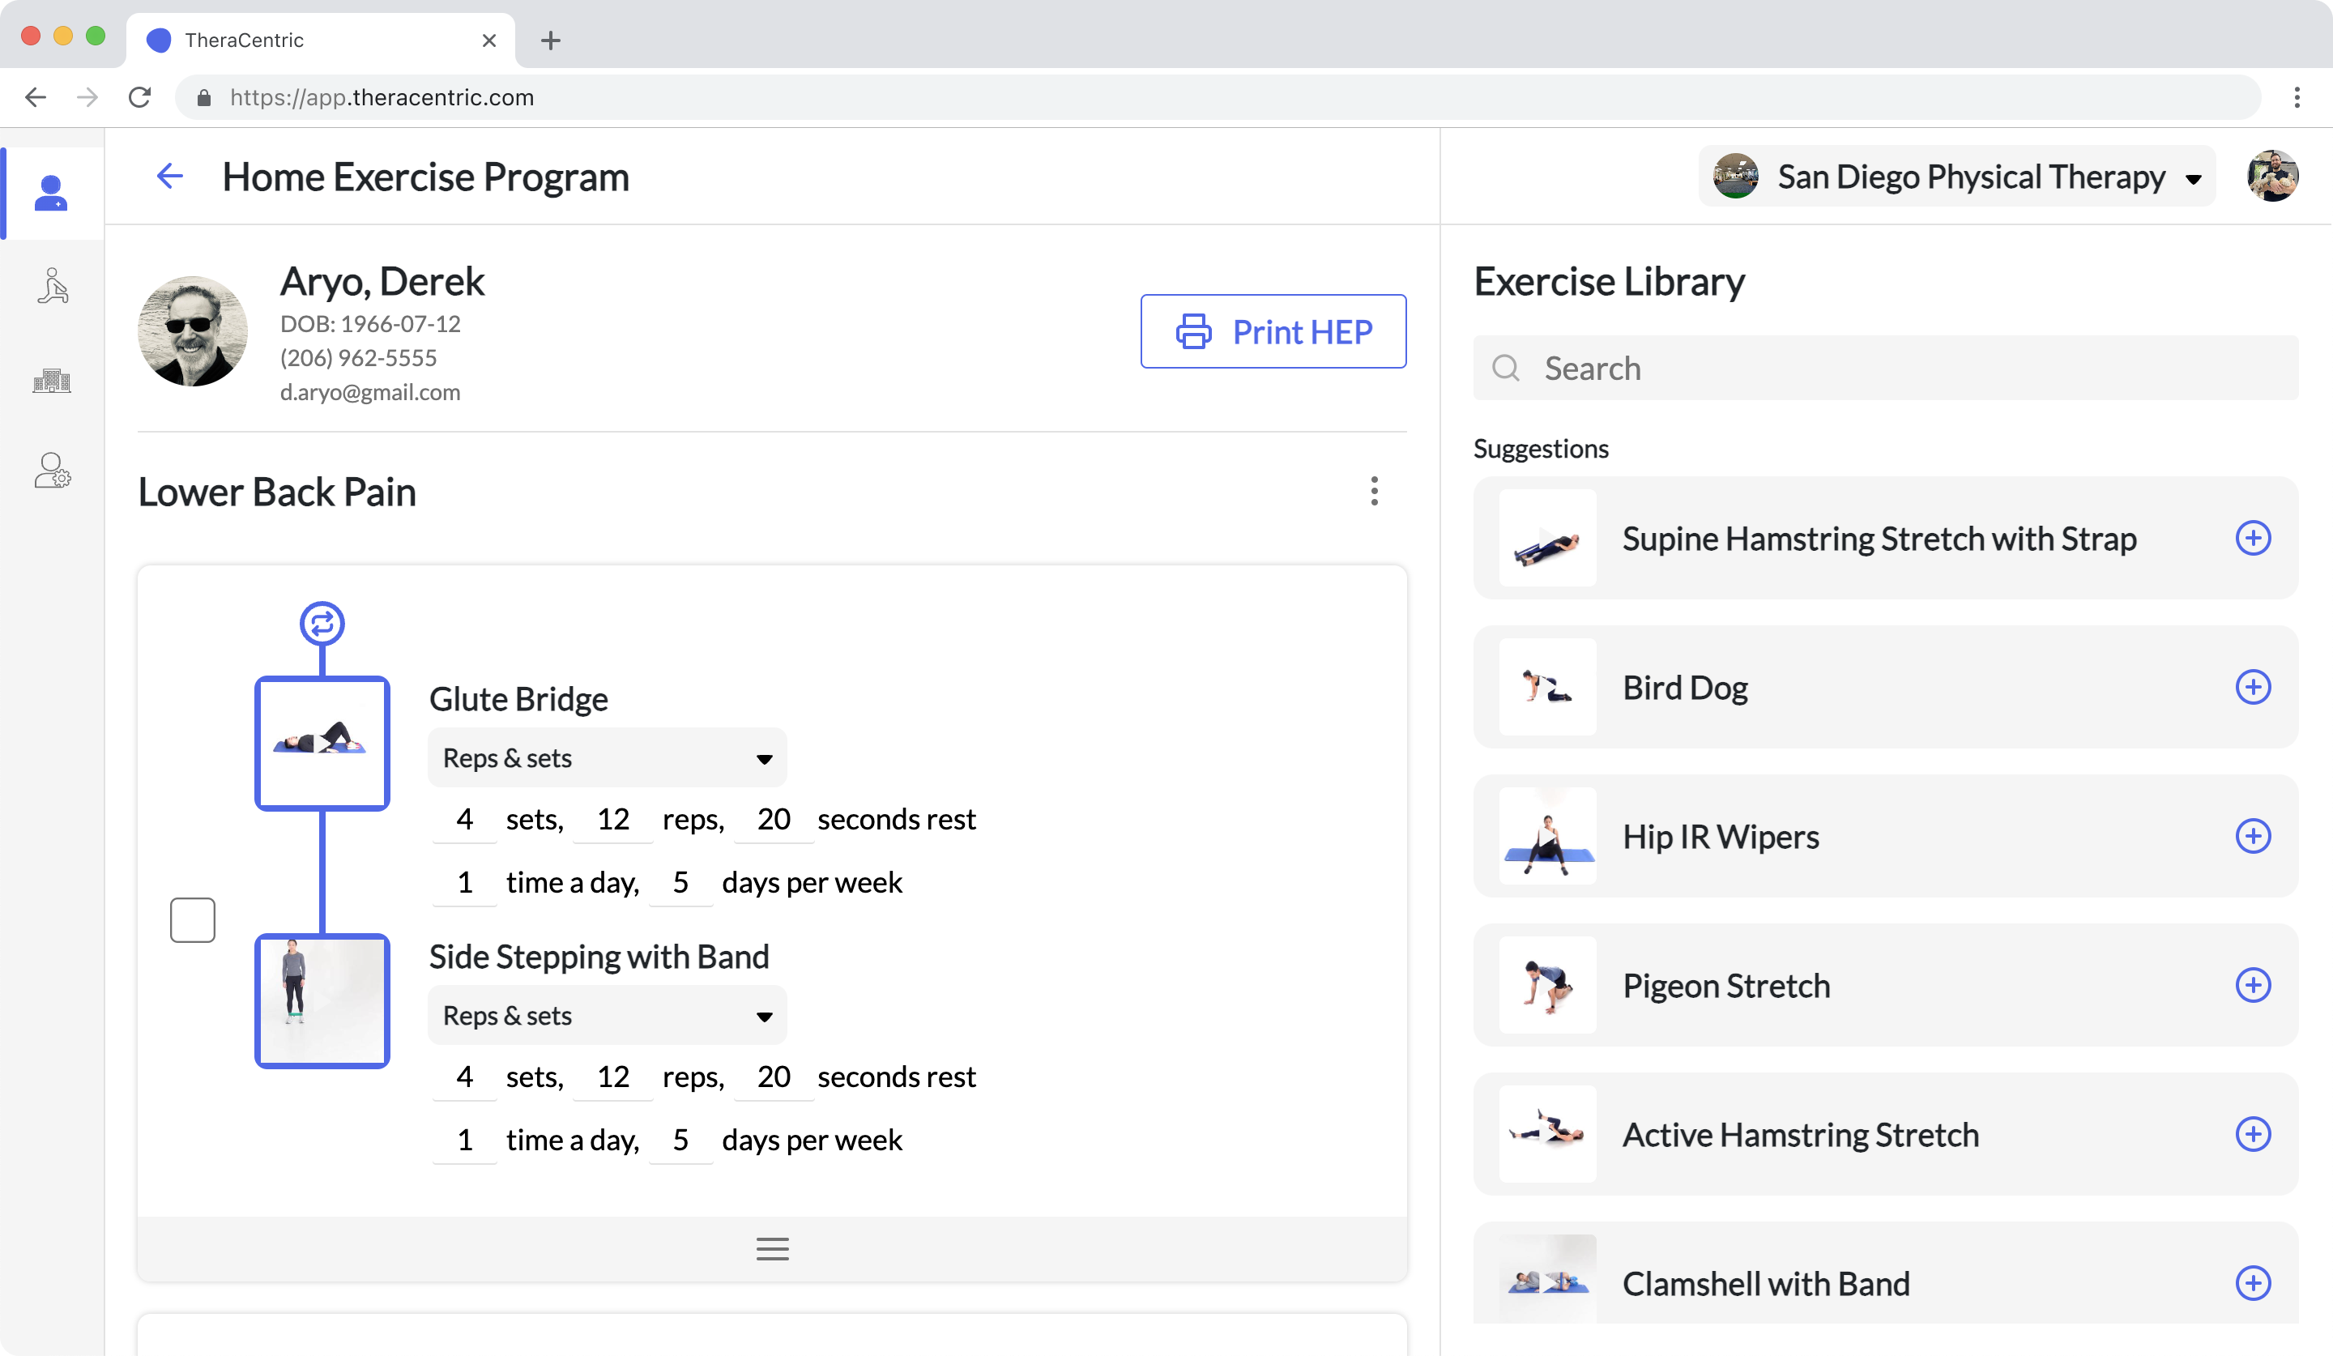Image resolution: width=2333 pixels, height=1356 pixels.
Task: Edit seconds rest for Side Stepping with Band
Action: point(774,1077)
